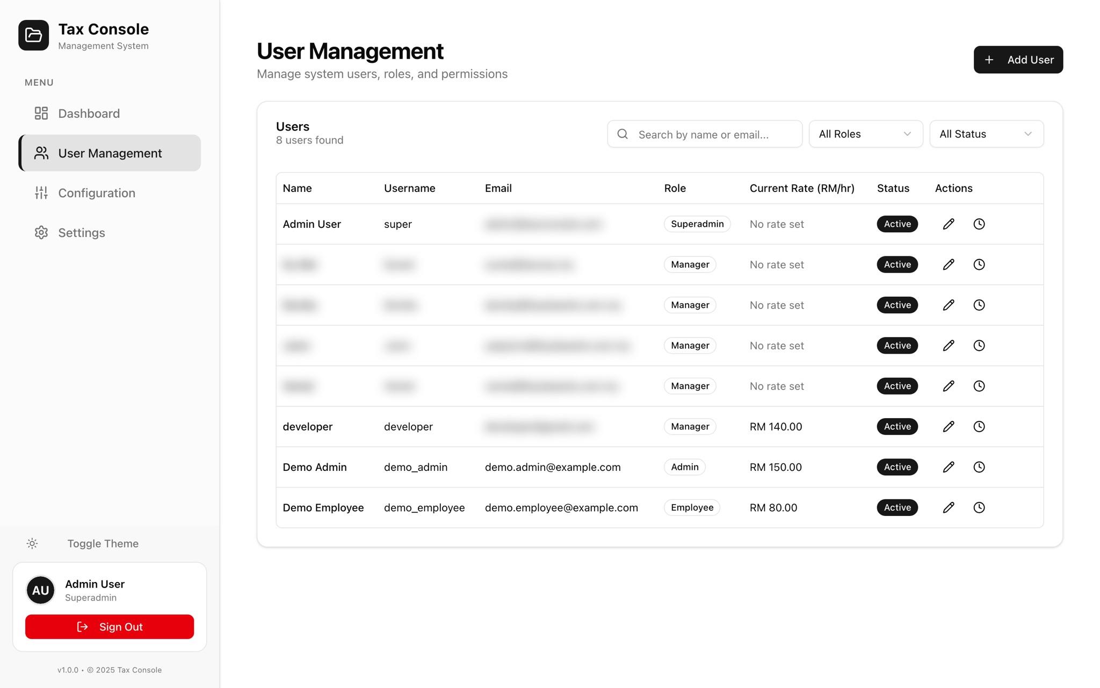The width and height of the screenshot is (1100, 688).
Task: Click the edit pencil for Admin User
Action: pos(949,224)
